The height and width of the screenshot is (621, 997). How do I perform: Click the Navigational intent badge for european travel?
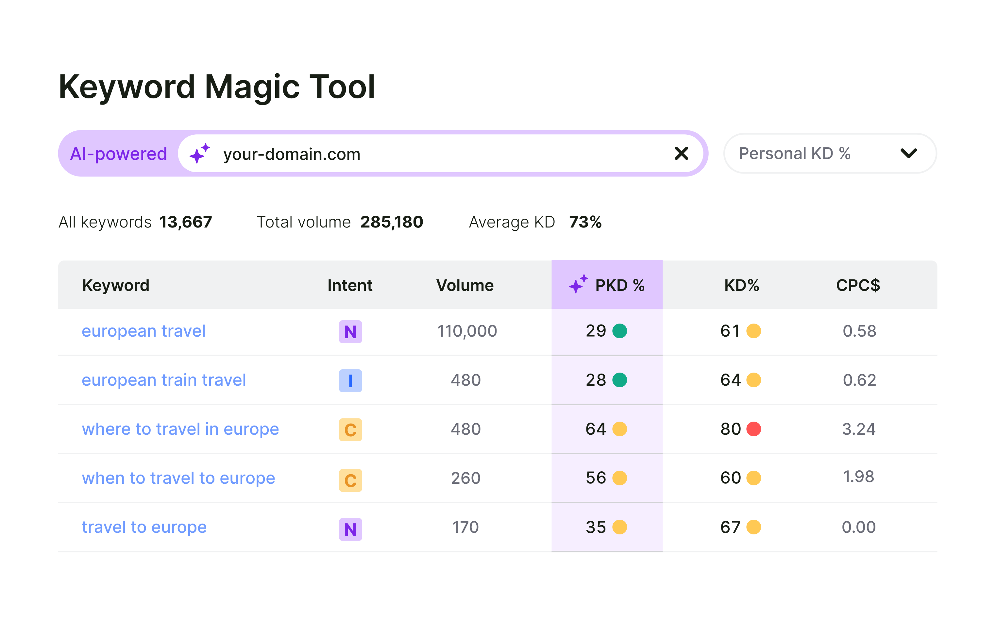(350, 331)
